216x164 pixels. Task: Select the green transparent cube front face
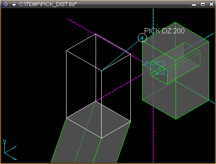point(159,80)
